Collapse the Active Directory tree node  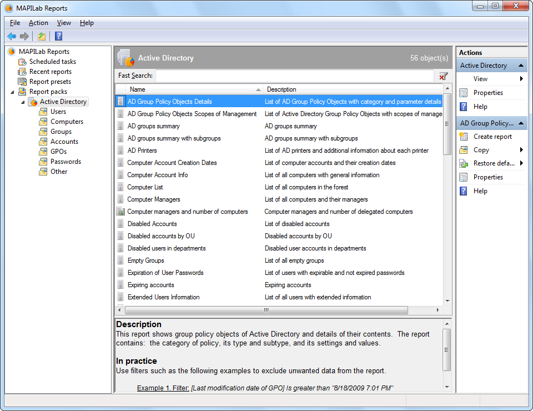23,102
